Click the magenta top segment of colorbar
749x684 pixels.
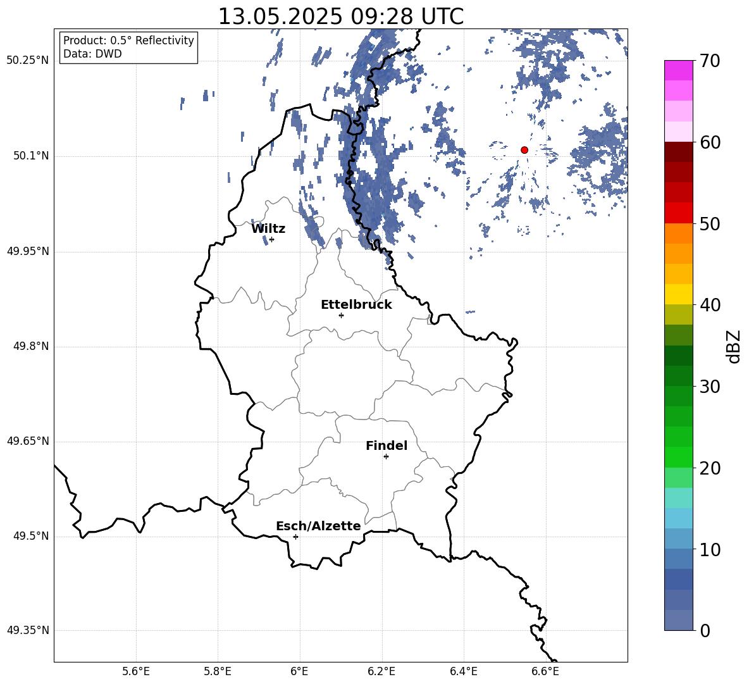pos(678,70)
